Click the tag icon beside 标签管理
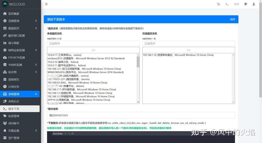262x143 pixels. tap(5, 116)
